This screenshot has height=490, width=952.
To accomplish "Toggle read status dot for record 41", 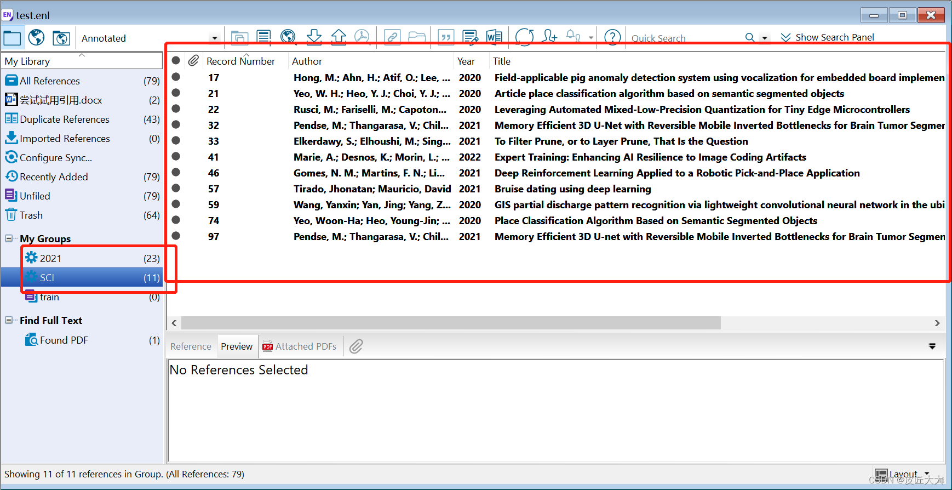I will click(x=176, y=157).
